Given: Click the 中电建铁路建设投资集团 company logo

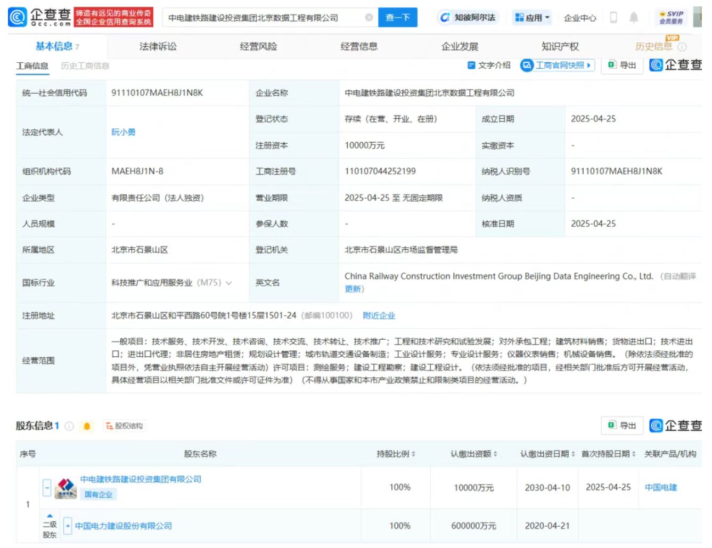Looking at the screenshot, I should tap(66, 487).
